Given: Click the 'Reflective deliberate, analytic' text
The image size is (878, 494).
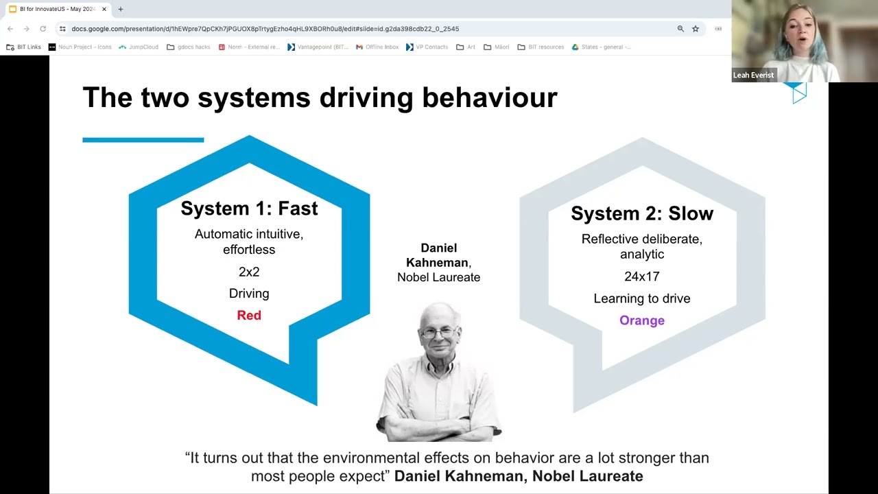Looking at the screenshot, I should (642, 246).
